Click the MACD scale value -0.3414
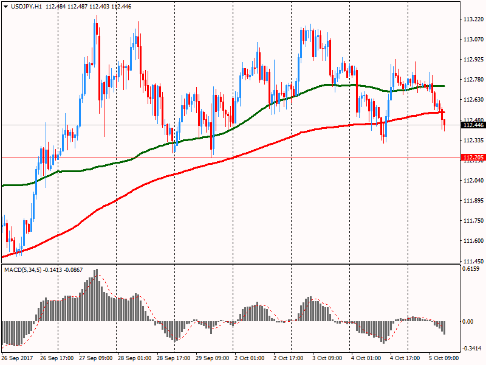This screenshot has width=486, height=365. point(472,349)
